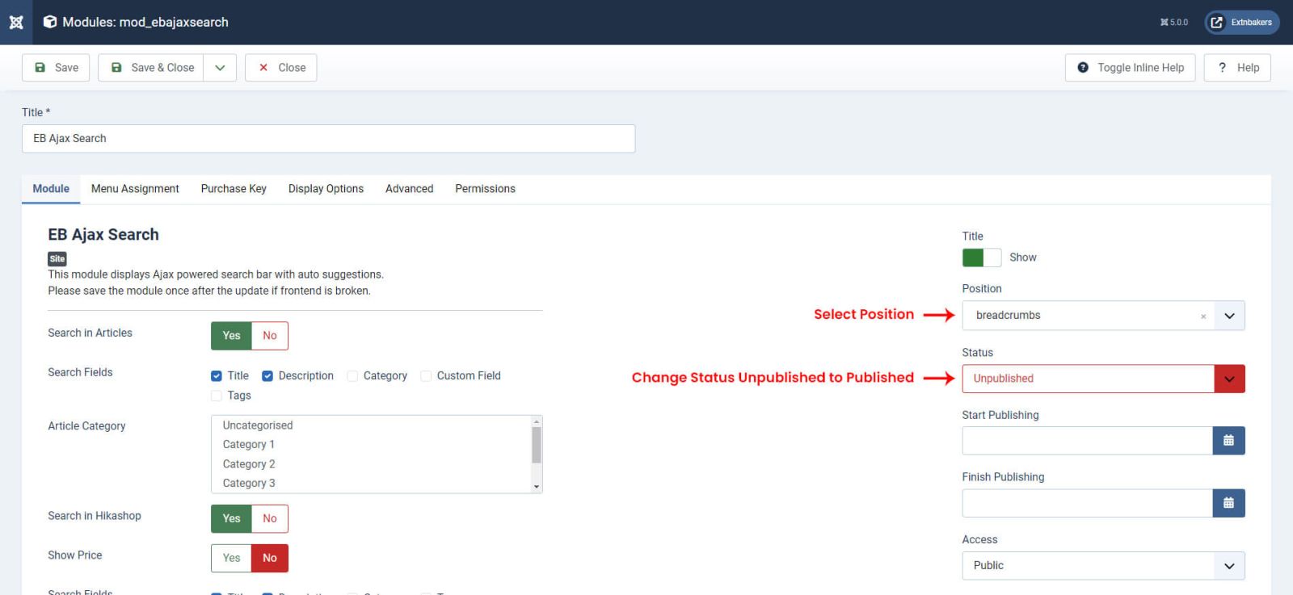The width and height of the screenshot is (1293, 595).
Task: Switch to the Menu Assignment tab
Action: (x=135, y=189)
